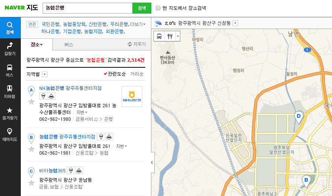Enable 현 지도에서 장소검색 checkbox
The image size is (332, 196).
(x=158, y=8)
